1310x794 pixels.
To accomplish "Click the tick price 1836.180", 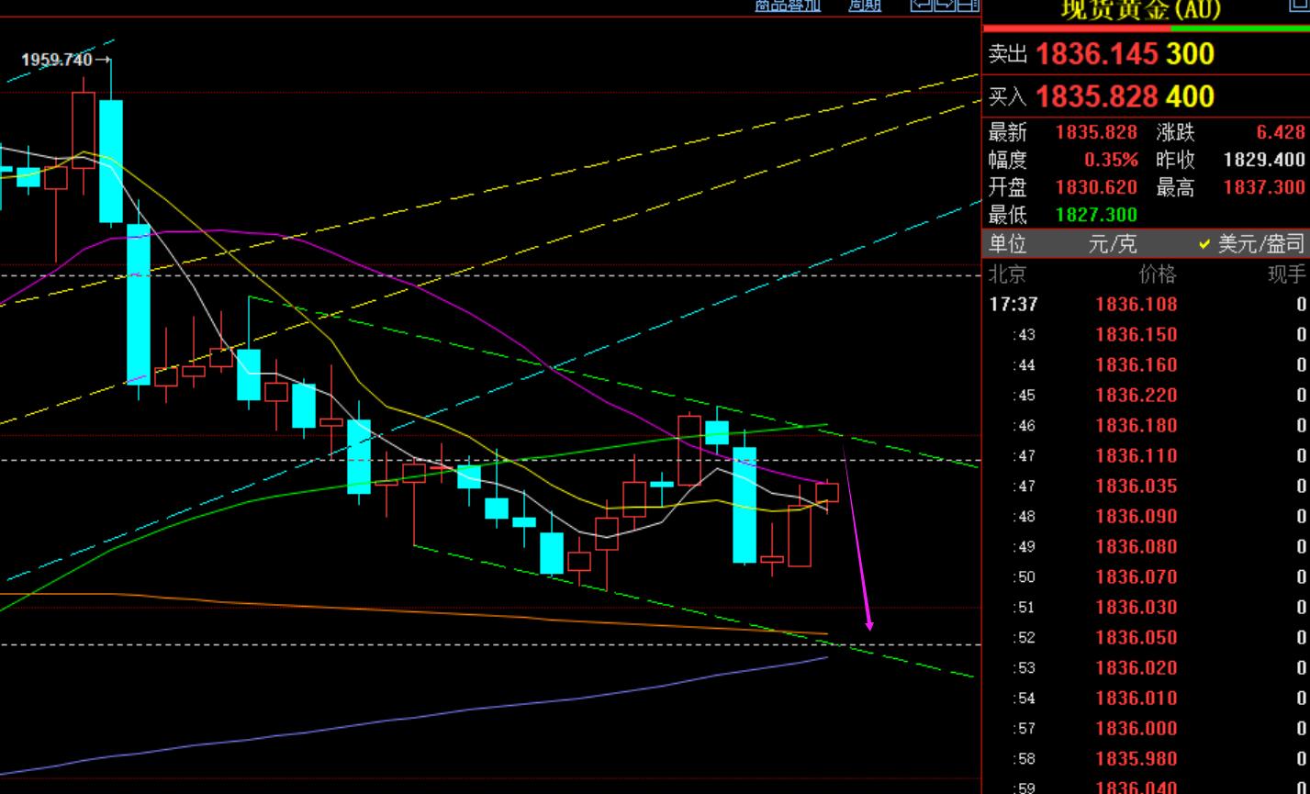I will coord(1136,425).
